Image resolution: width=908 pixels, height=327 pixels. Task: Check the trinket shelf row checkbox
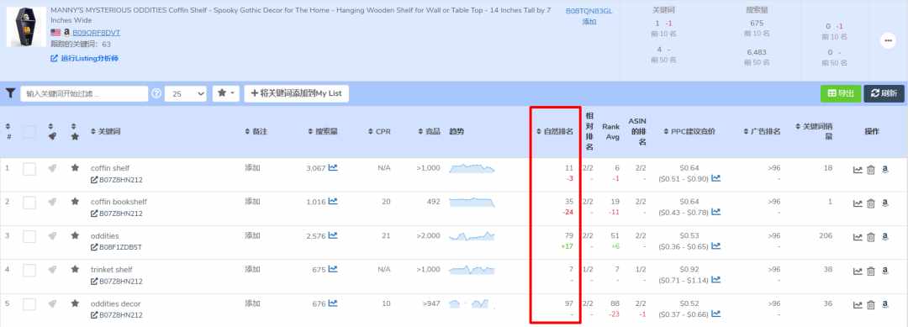pyautogui.click(x=29, y=271)
